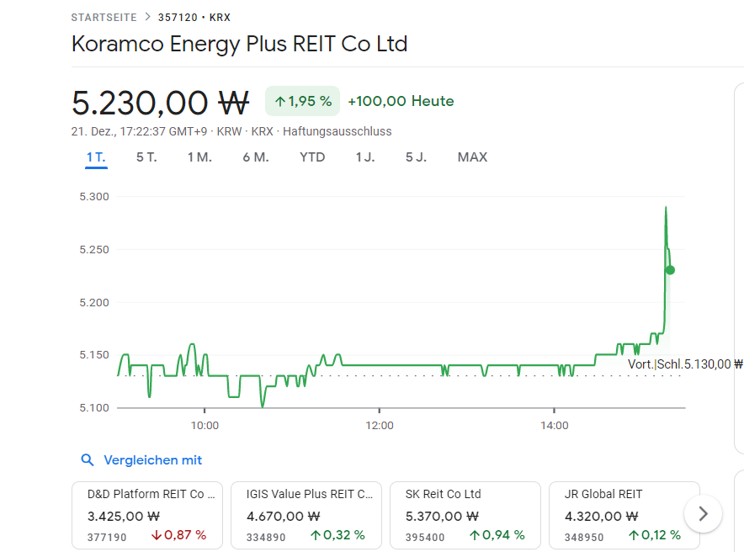744x552 pixels.
Task: Click the Koramco Energy Plus REIT Co Ltd title
Action: 240,44
